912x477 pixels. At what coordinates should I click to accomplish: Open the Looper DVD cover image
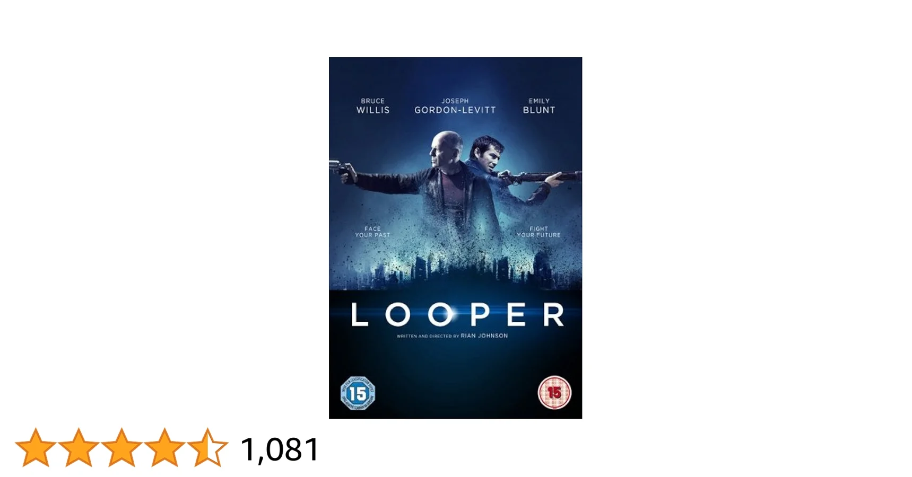[x=455, y=238]
